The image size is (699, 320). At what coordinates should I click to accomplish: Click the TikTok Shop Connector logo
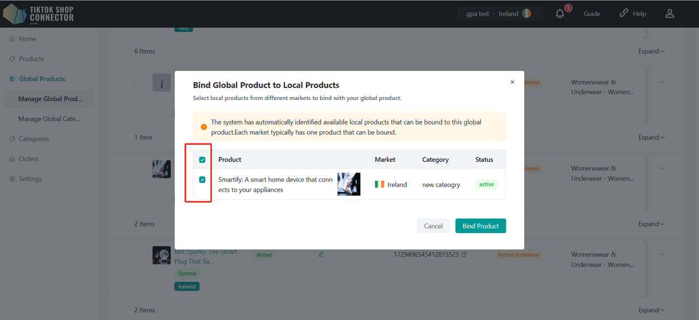[x=38, y=14]
